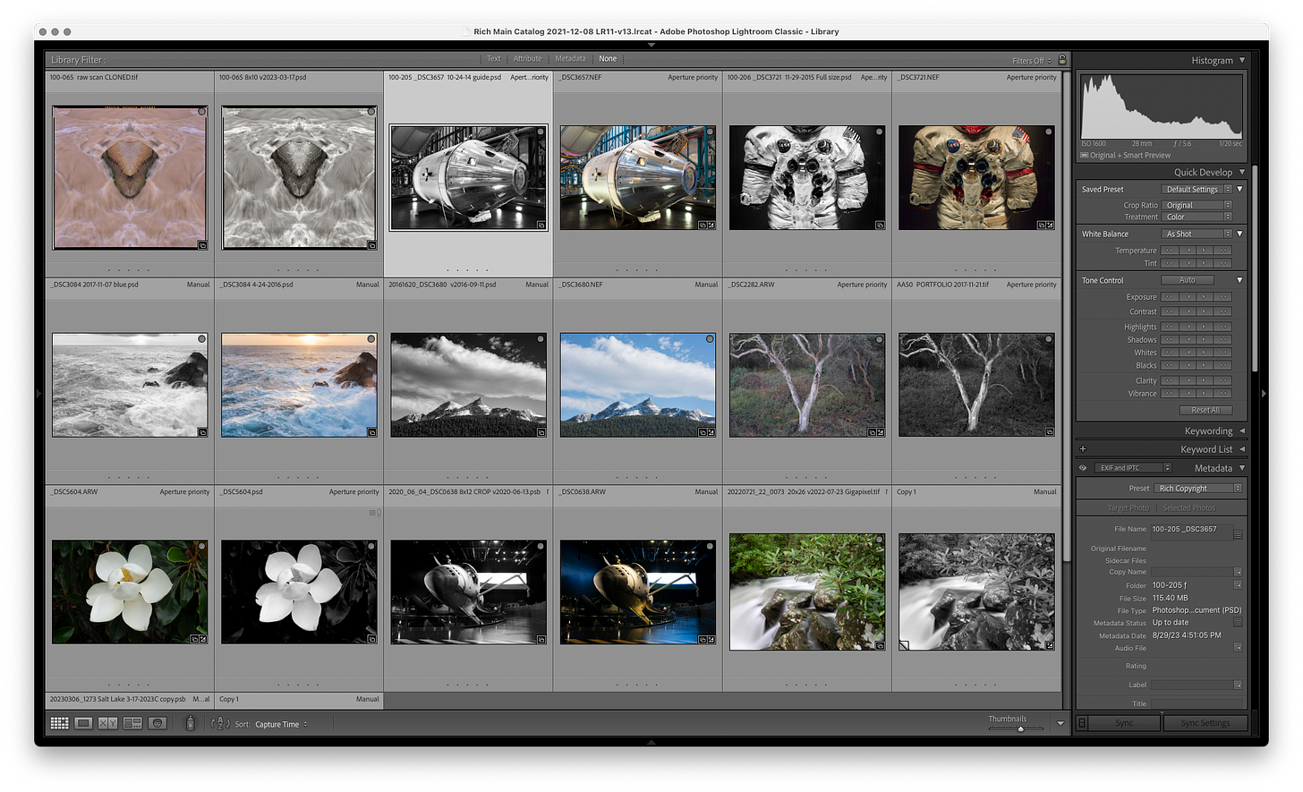
Task: Adjust the Thumbnails size slider
Action: (1020, 728)
